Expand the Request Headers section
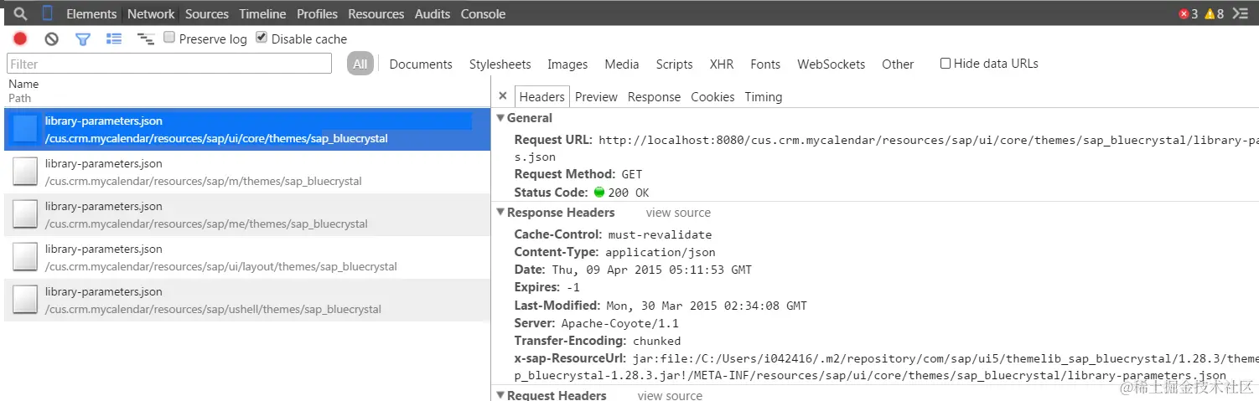Screen dimensions: 1259x401 [500, 395]
